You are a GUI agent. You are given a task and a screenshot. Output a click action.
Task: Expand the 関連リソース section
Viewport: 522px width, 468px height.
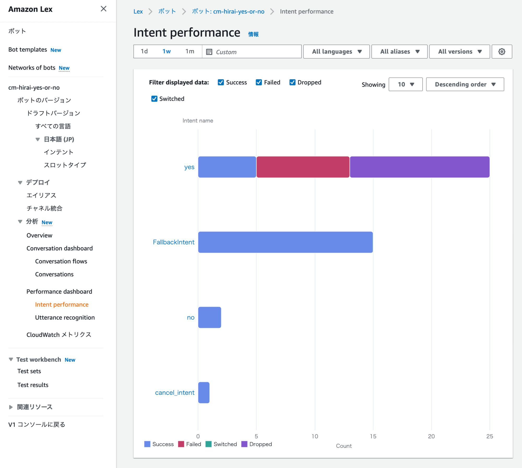11,407
